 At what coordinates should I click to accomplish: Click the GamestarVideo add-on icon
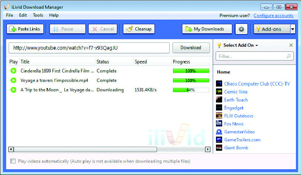219,132
